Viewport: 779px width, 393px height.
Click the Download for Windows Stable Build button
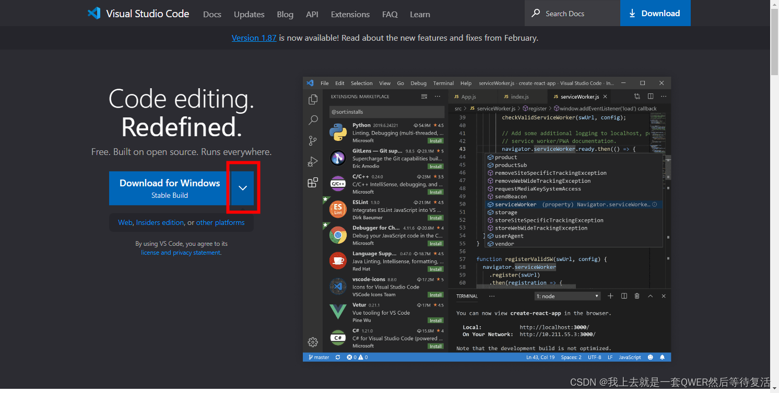point(170,188)
